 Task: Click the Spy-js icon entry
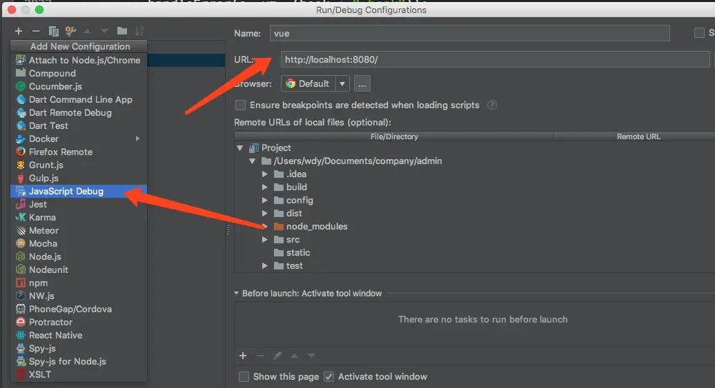21,349
